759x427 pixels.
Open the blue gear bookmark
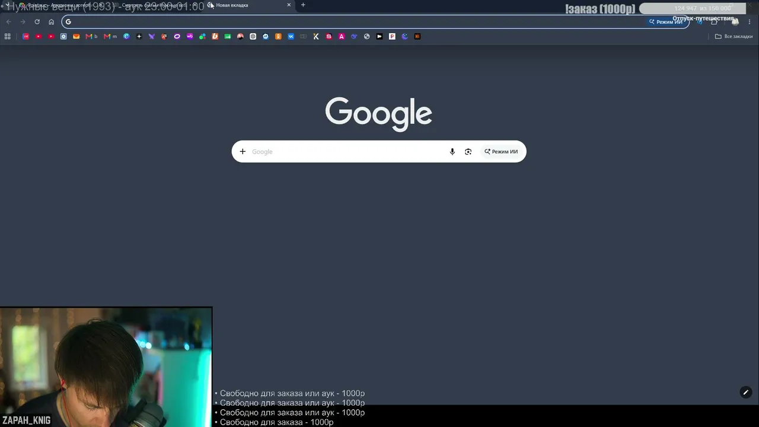click(x=63, y=36)
